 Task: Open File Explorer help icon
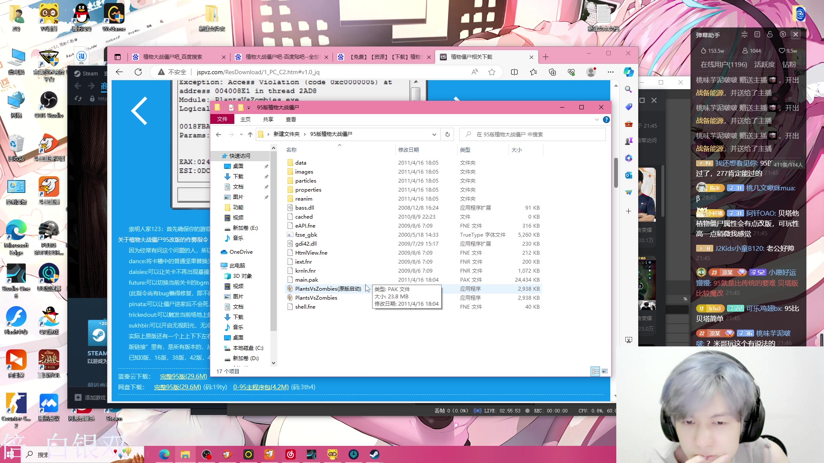606,120
